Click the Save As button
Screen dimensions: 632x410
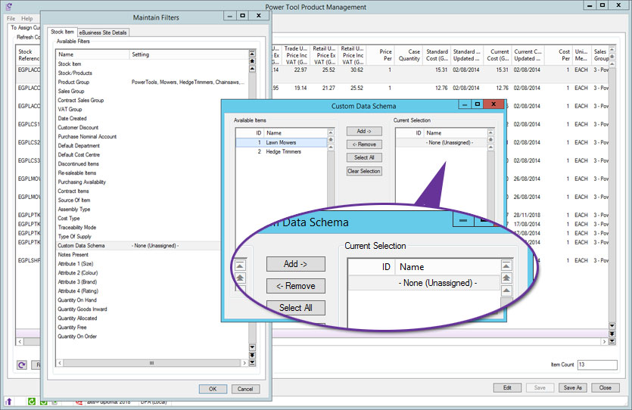pyautogui.click(x=573, y=387)
